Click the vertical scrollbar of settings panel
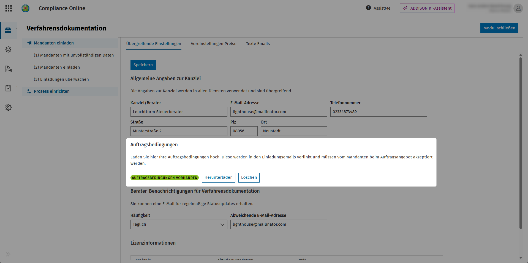The height and width of the screenshot is (263, 528). 521,143
